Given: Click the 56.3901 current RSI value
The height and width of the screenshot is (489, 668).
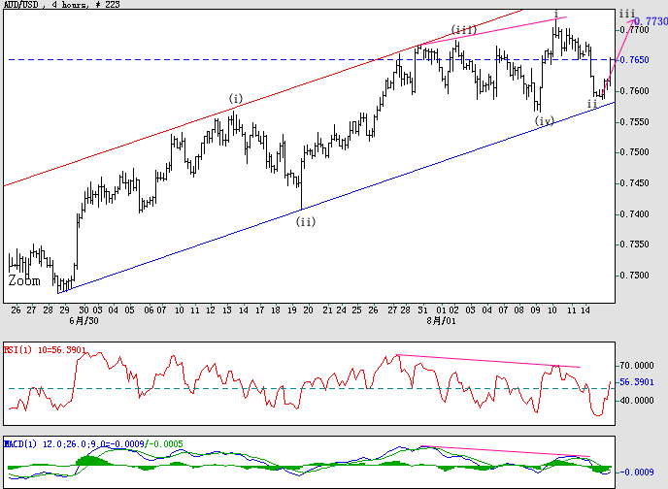Looking at the screenshot, I should click(637, 382).
